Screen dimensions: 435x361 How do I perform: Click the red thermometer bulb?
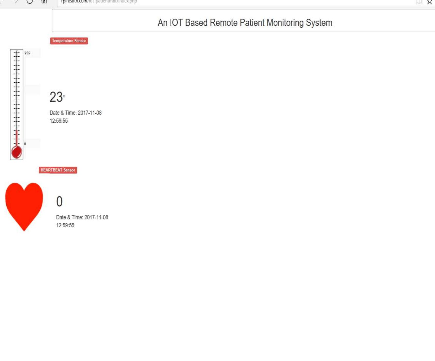[17, 152]
